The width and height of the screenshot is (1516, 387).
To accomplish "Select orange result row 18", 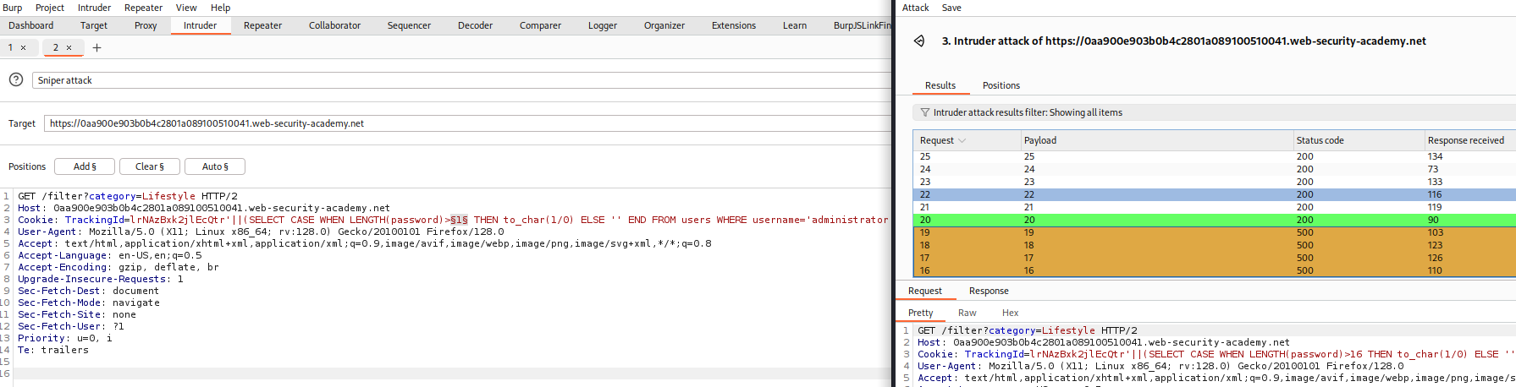I will click(1215, 245).
